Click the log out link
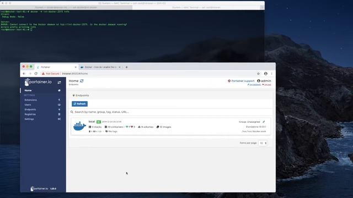353x198 pixels. tap(266, 85)
